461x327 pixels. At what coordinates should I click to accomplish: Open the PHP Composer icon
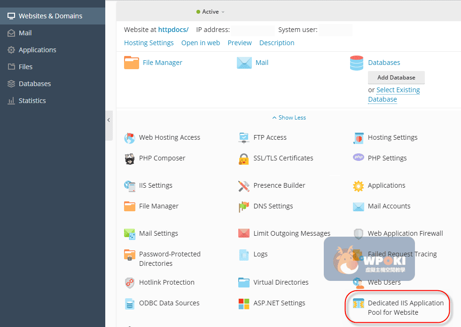coord(130,159)
